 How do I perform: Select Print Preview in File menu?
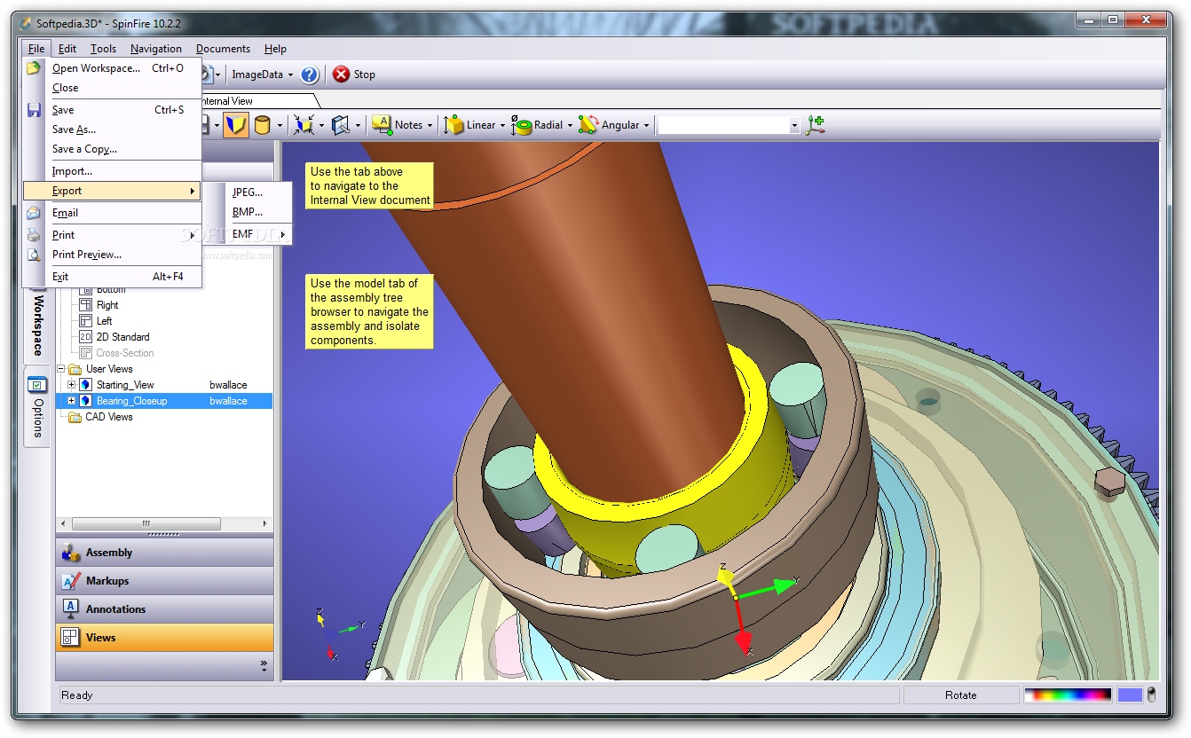(113, 255)
